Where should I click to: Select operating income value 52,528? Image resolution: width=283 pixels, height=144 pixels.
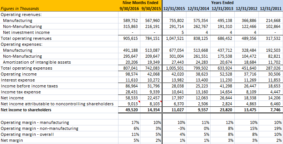(226, 74)
